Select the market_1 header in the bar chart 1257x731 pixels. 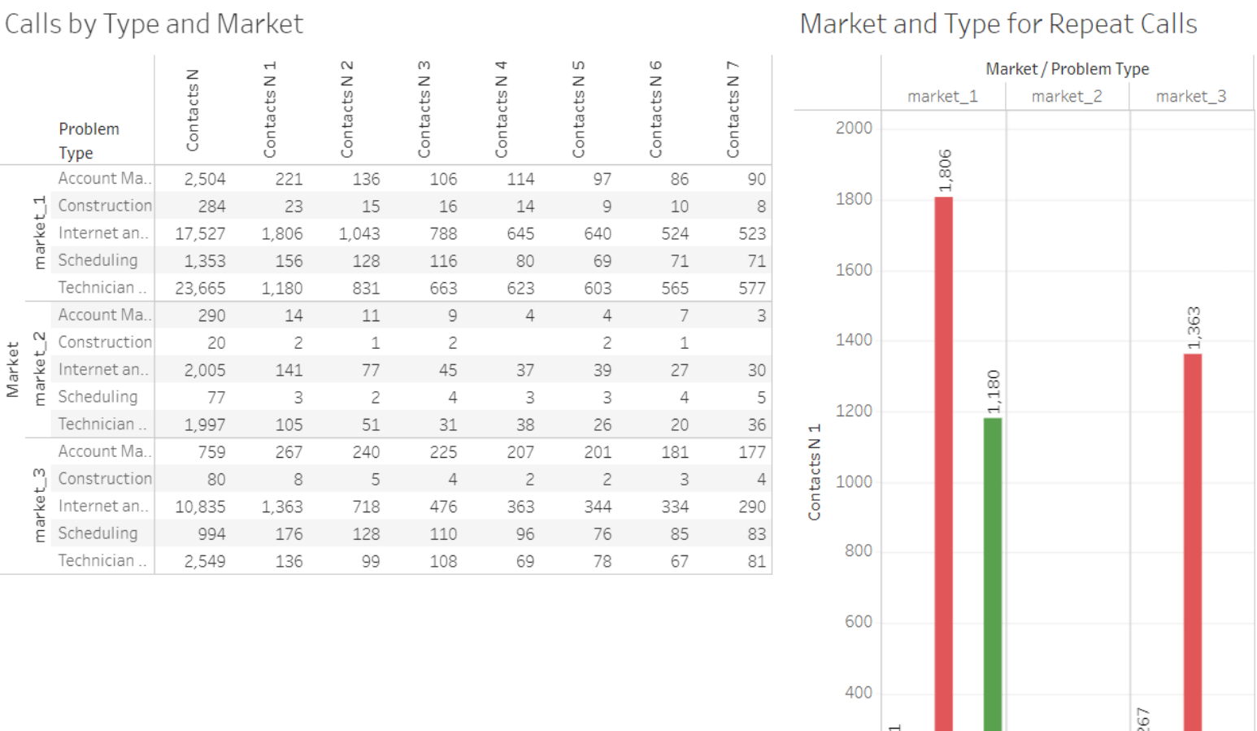[942, 97]
